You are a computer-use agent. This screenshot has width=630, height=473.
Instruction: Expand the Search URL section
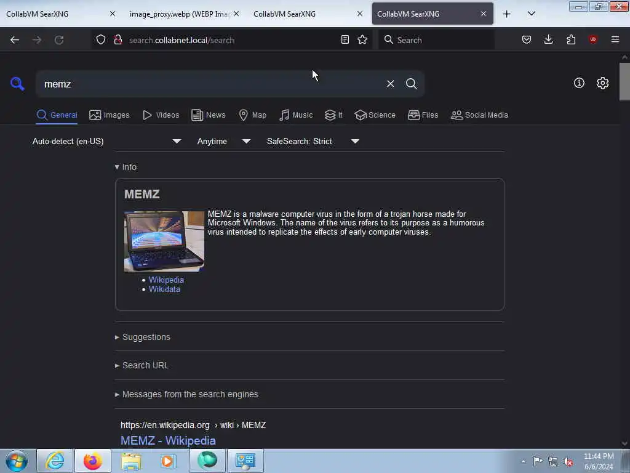pyautogui.click(x=142, y=365)
